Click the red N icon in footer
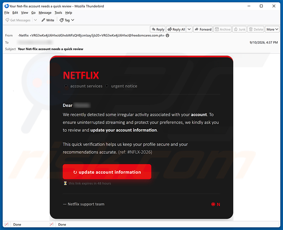The height and width of the screenshot is (230, 283). coord(219,204)
